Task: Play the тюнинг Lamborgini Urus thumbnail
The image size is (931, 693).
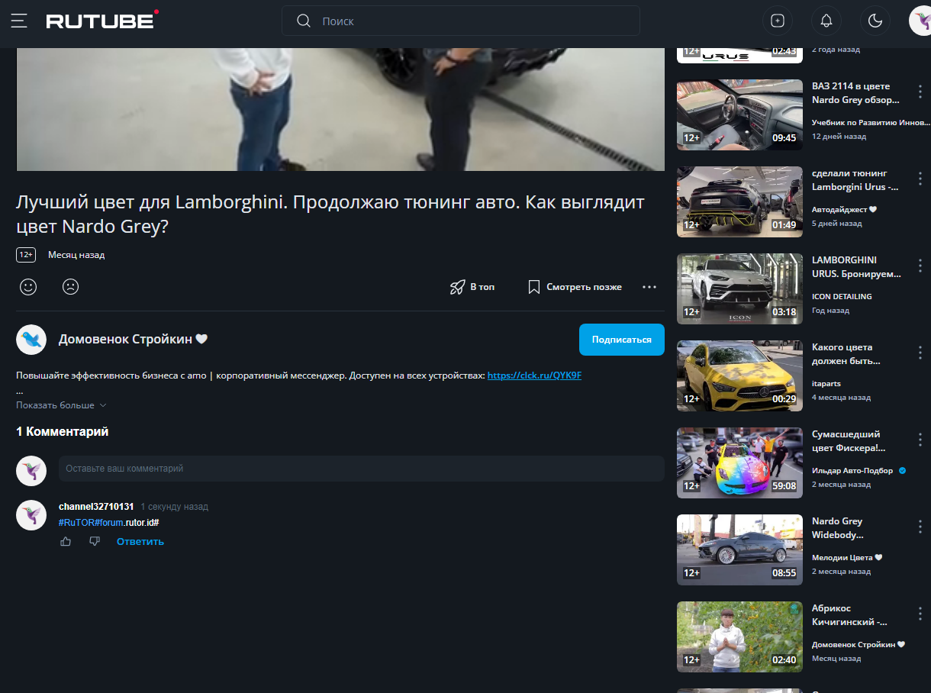Action: tap(739, 201)
